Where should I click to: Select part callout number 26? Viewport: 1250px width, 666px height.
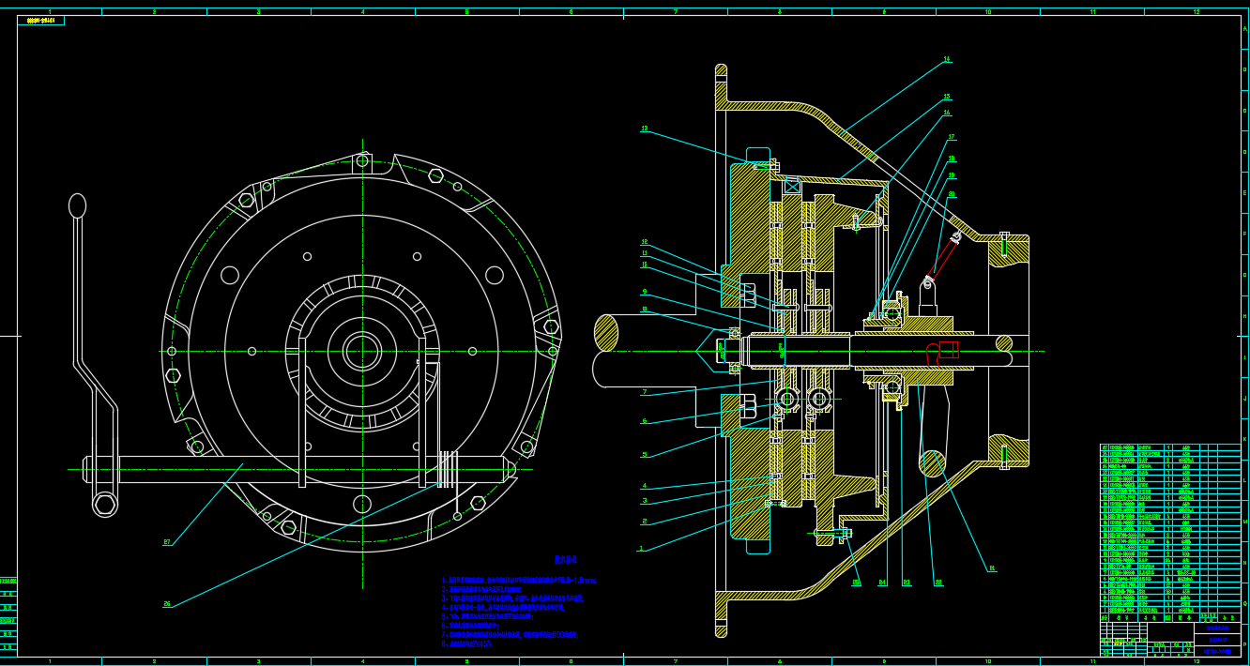point(167,604)
